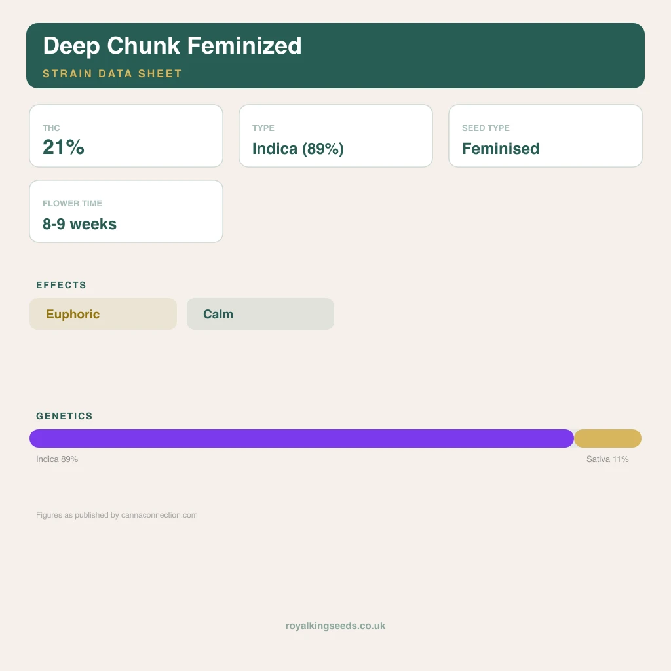The height and width of the screenshot is (671, 671).
Task: Click the 8-9 weeks flower time card
Action: (126, 212)
